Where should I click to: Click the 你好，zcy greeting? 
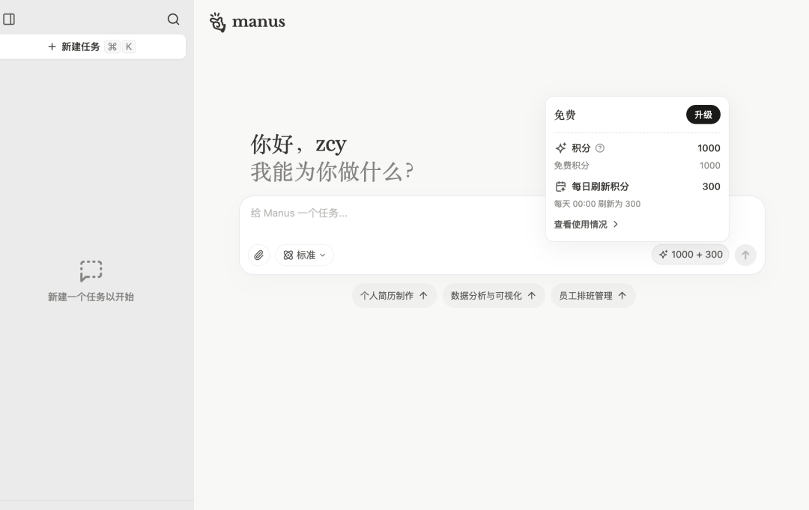[298, 144]
